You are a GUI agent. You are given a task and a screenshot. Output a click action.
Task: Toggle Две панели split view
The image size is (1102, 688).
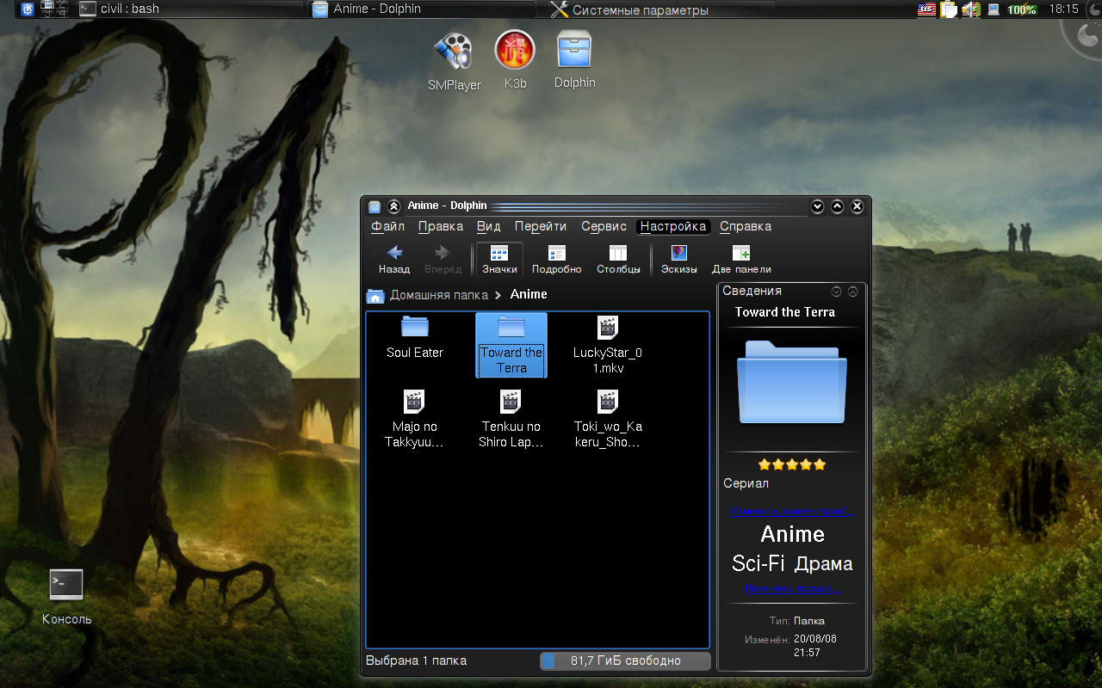click(x=741, y=259)
